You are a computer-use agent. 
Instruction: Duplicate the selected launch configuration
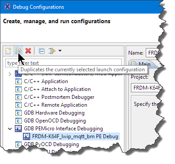(x=18, y=51)
